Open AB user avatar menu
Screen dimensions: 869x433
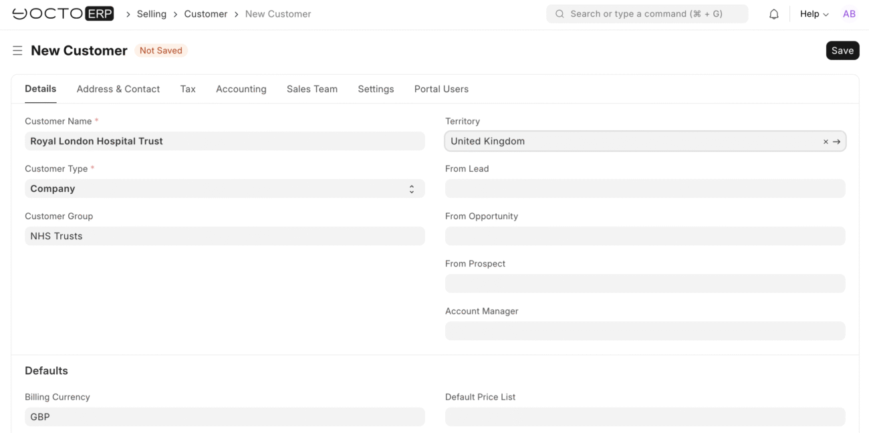(849, 14)
